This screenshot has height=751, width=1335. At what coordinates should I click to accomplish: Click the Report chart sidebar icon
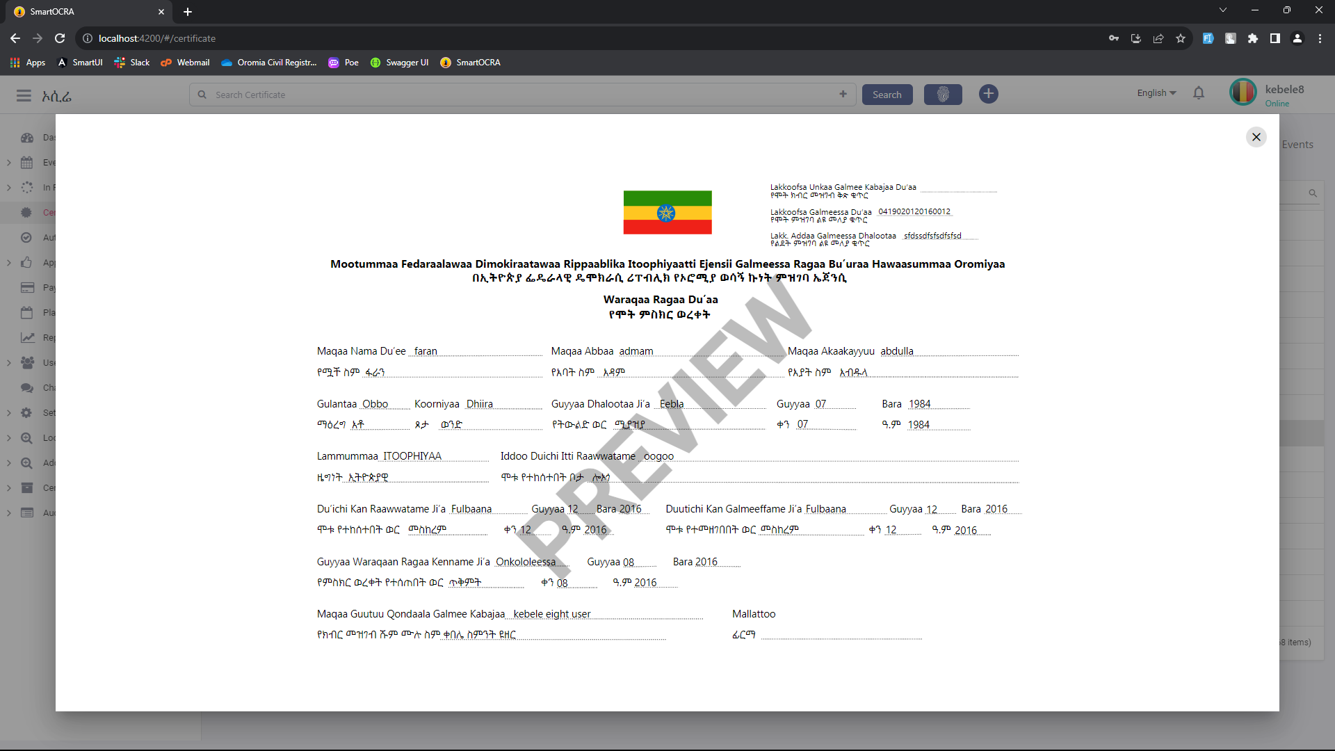coord(26,338)
